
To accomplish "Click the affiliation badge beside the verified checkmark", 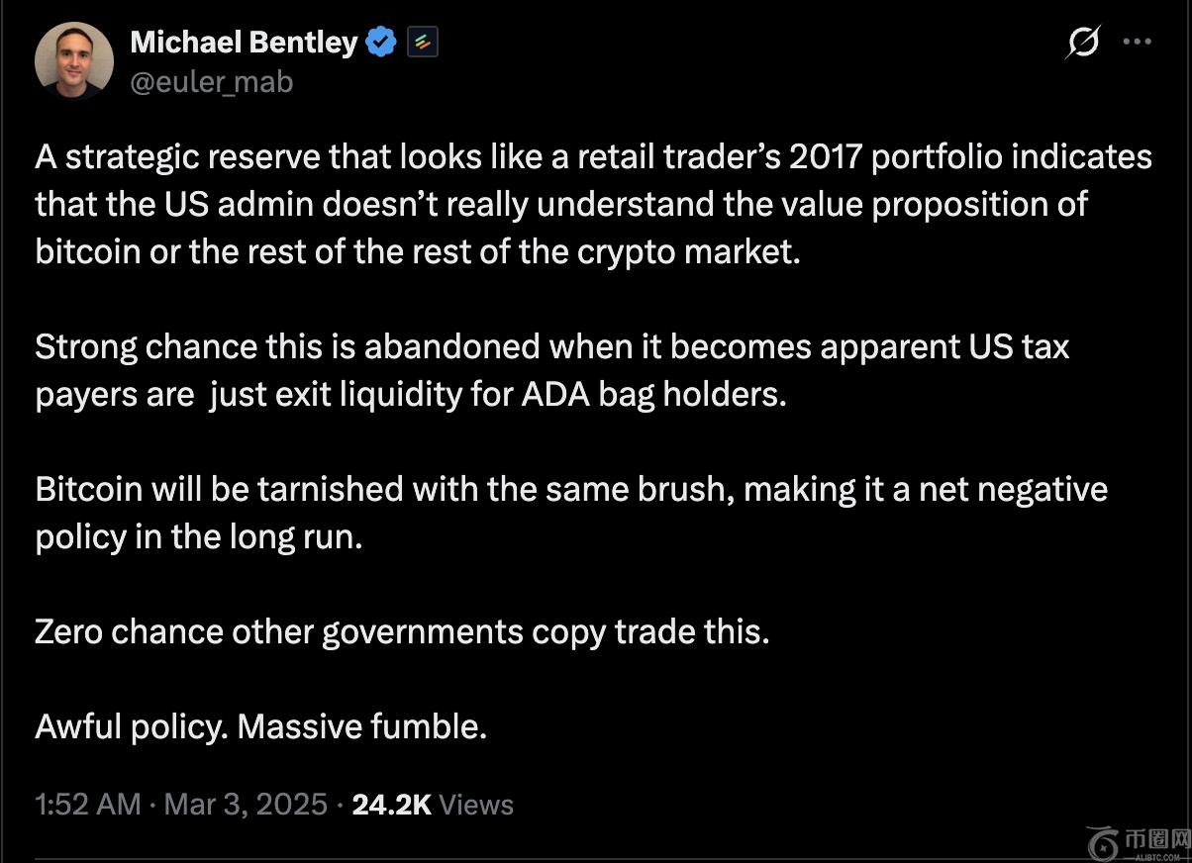I will pos(423,43).
